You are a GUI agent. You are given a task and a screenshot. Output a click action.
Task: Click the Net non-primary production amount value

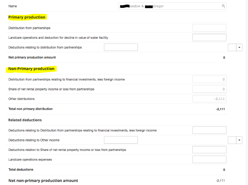tap(220, 181)
